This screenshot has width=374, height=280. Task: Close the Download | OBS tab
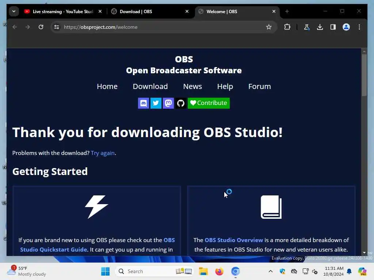coord(187,11)
